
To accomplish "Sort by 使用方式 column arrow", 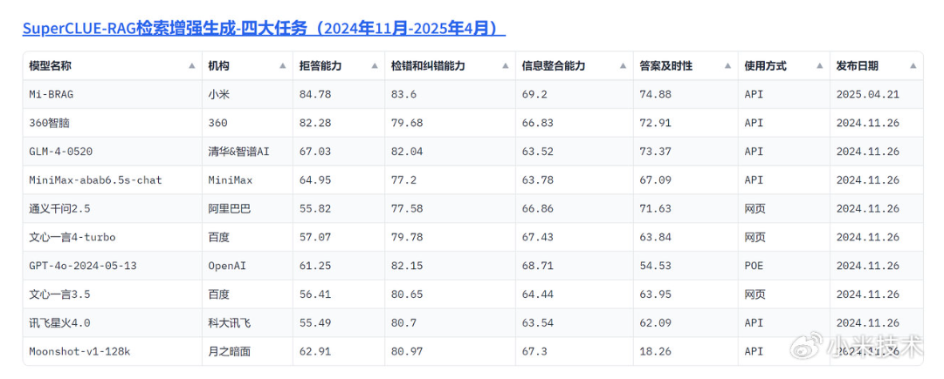I will 819,66.
